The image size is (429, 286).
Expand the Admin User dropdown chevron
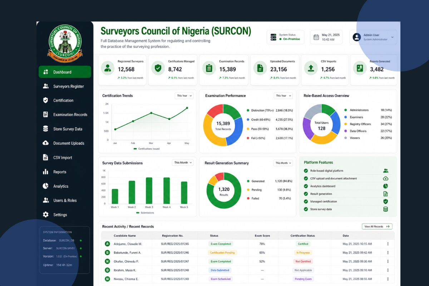click(392, 37)
